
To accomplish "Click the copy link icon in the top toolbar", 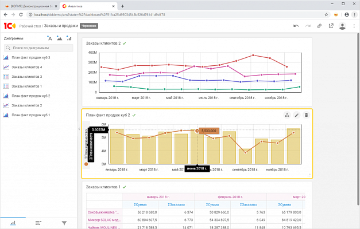I will click(x=319, y=26).
